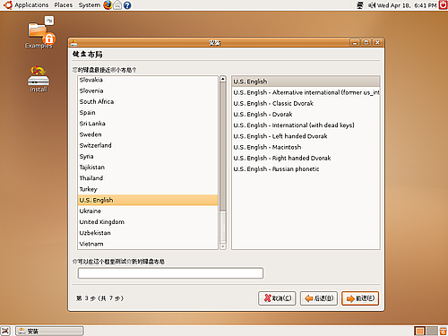Viewport: 448px width, 336px height.
Task: Select the Classic Dvorak variant
Action: (306, 103)
